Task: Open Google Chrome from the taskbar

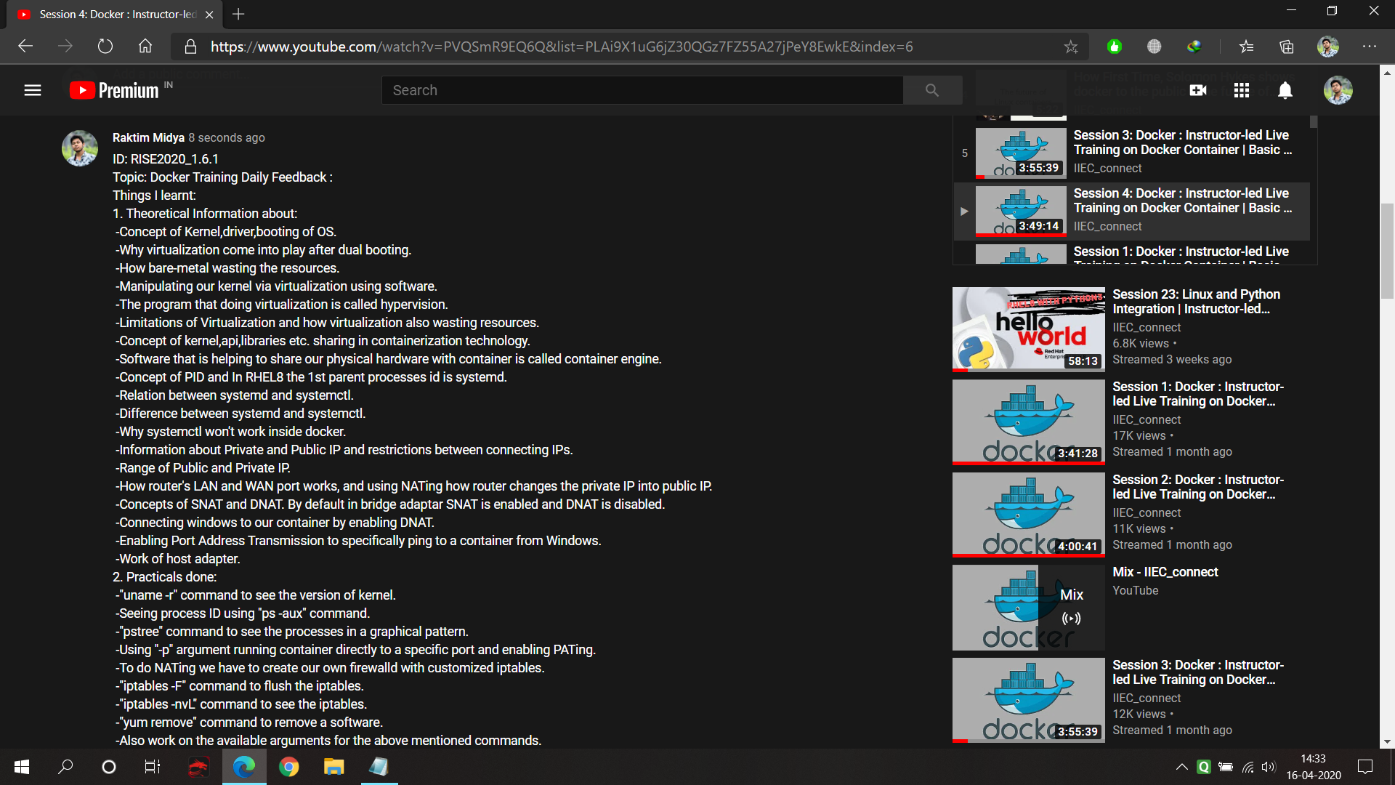Action: tap(289, 767)
